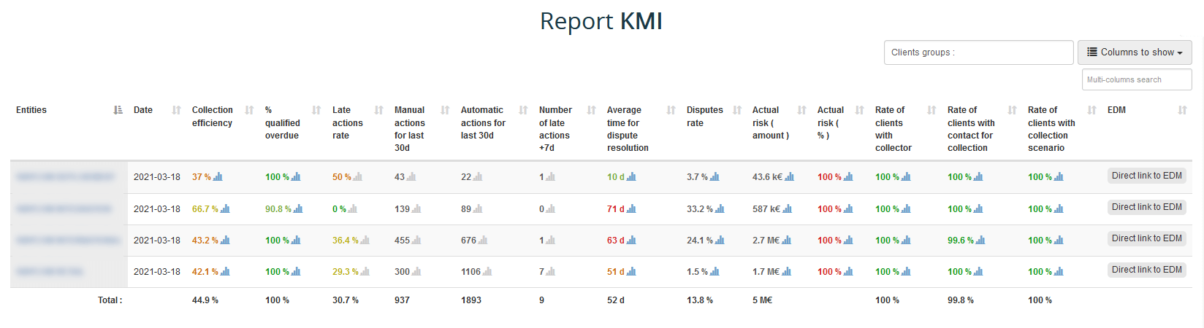The width and height of the screenshot is (1204, 328).
Task: Click chart icon next to 29.3 % late actions
Action: pos(365,272)
